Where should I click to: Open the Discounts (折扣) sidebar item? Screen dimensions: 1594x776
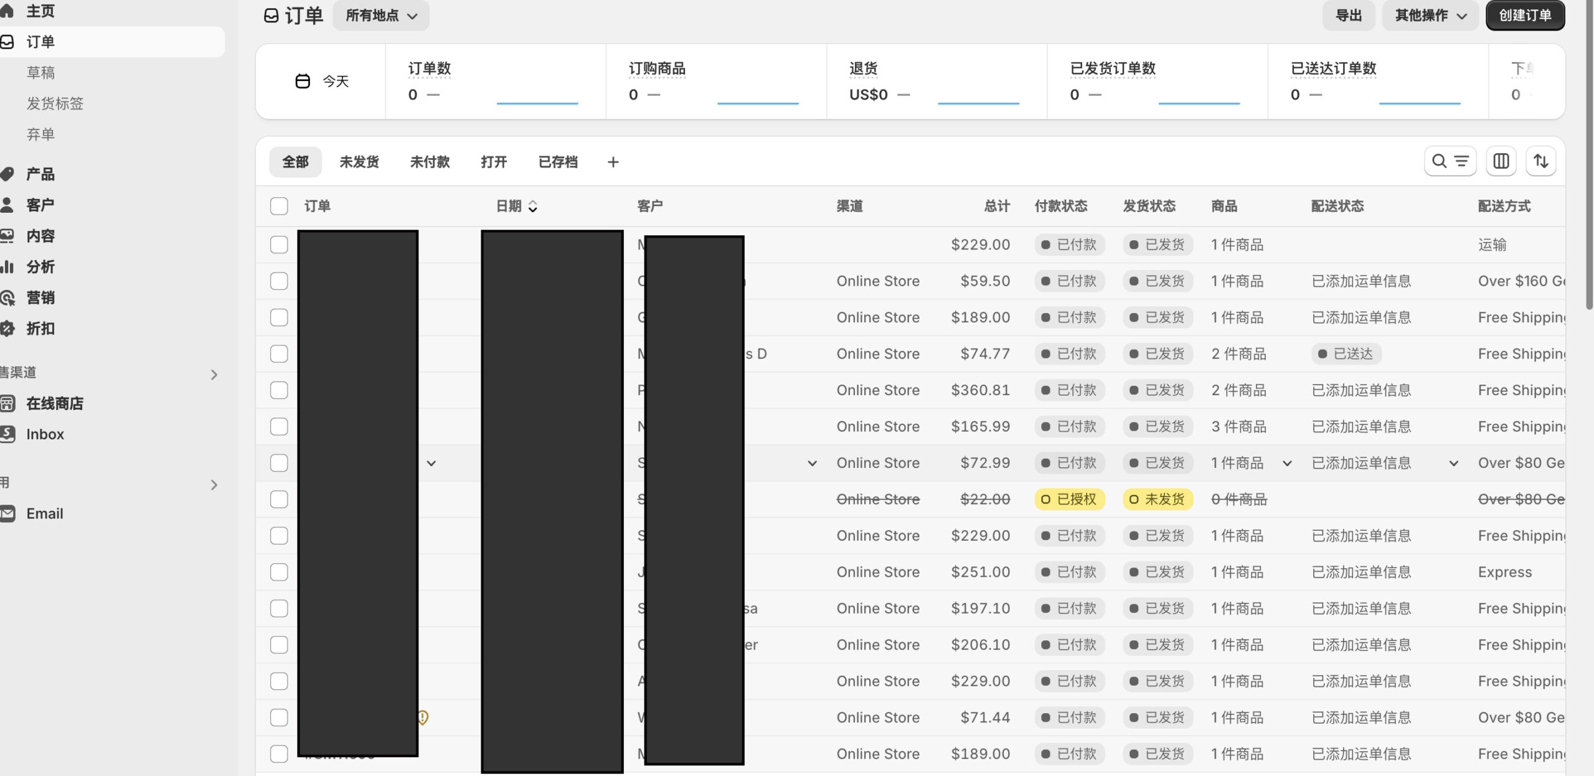click(x=40, y=329)
